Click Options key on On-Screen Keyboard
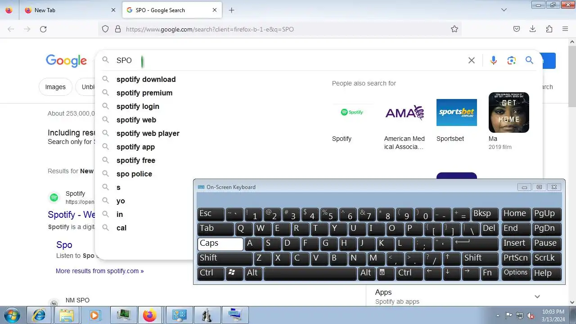The width and height of the screenshot is (576, 324). point(516,274)
